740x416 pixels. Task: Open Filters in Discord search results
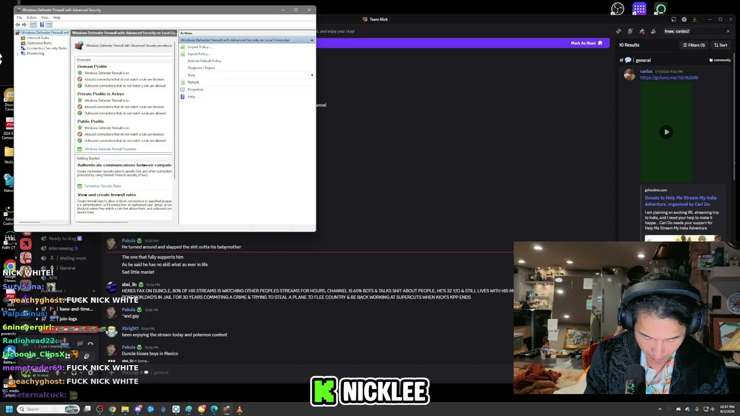(x=693, y=45)
